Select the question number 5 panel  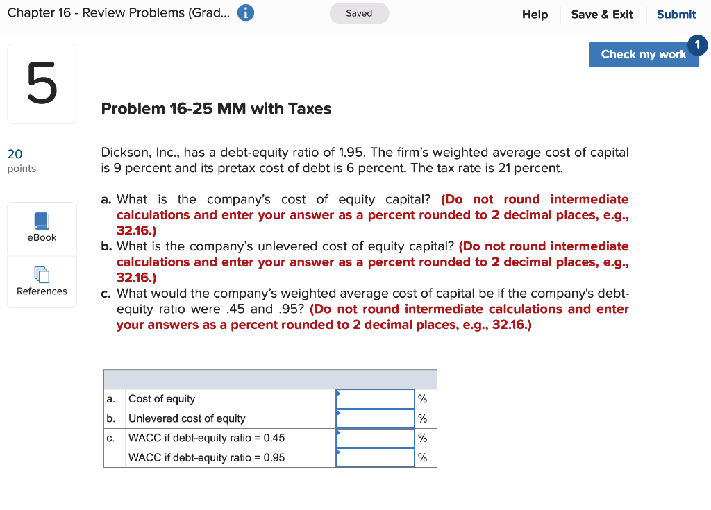click(42, 83)
